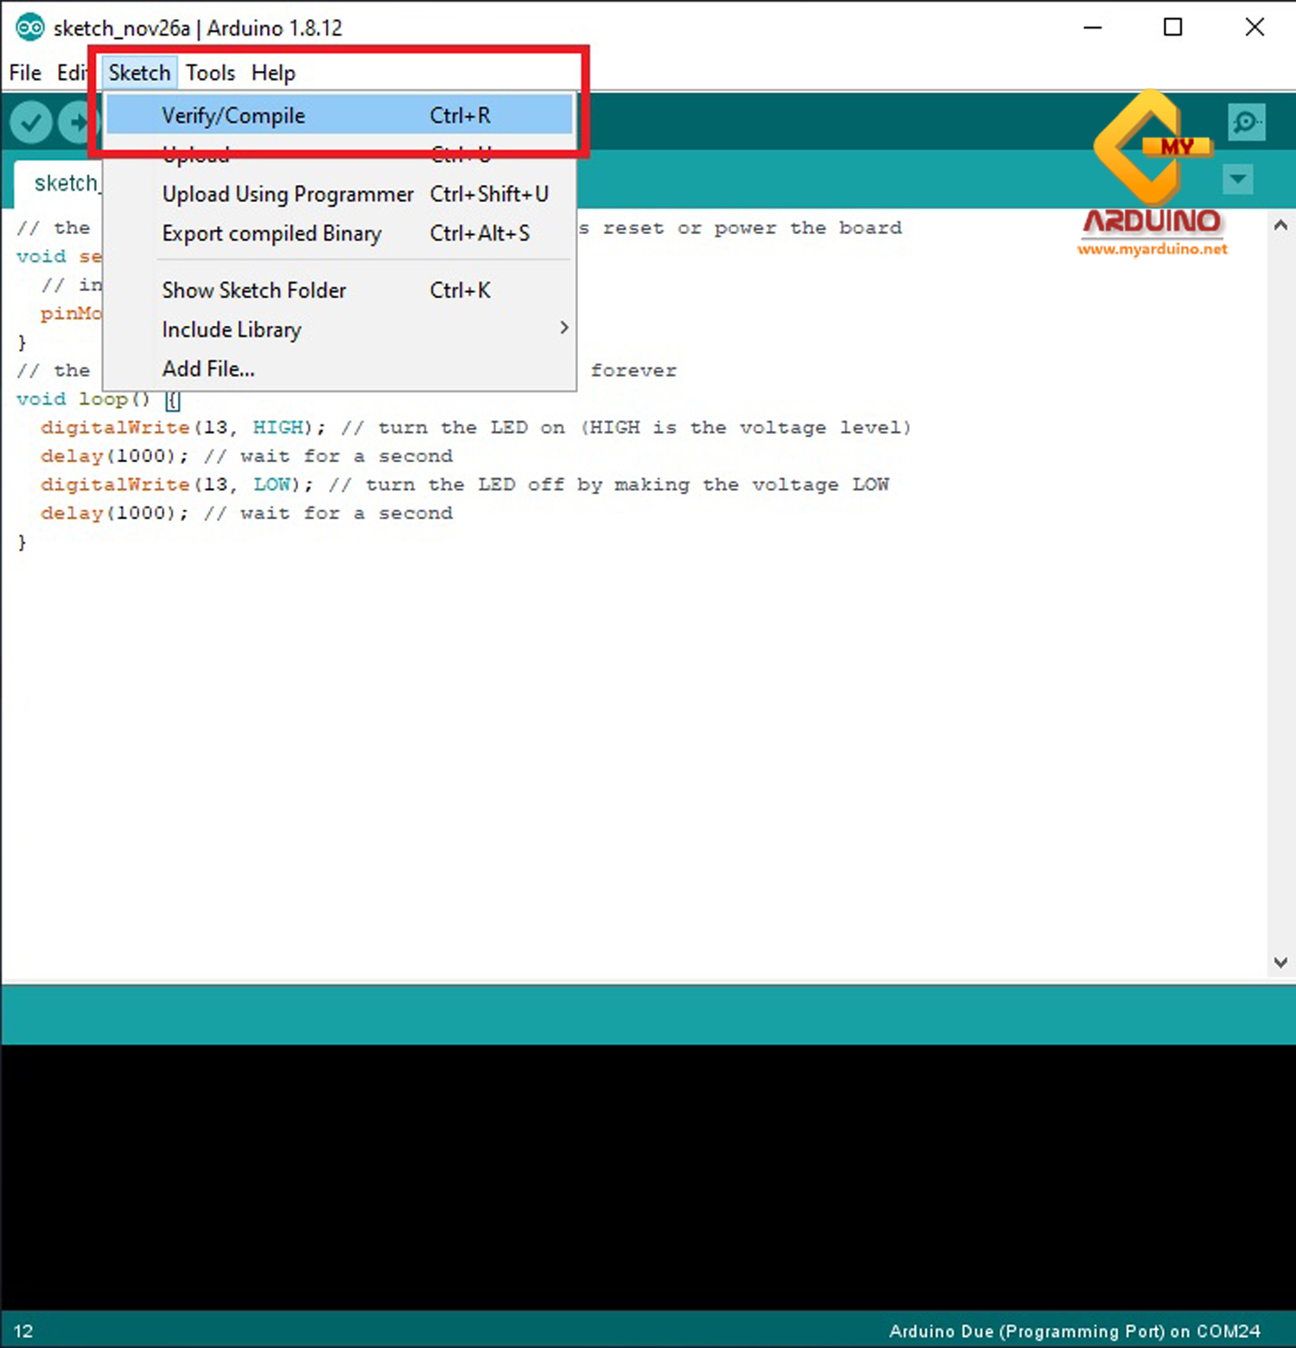Open the File menu
Image resolution: width=1296 pixels, height=1348 pixels.
[24, 73]
